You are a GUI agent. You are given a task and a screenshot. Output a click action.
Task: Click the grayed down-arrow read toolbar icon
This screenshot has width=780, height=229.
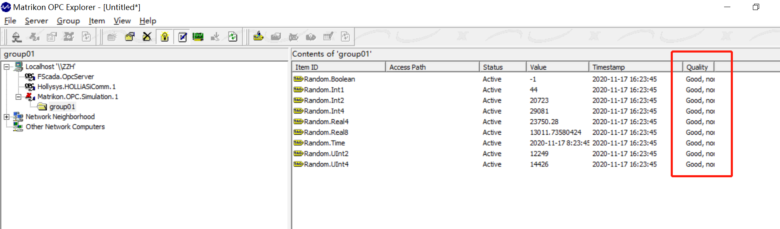point(215,37)
